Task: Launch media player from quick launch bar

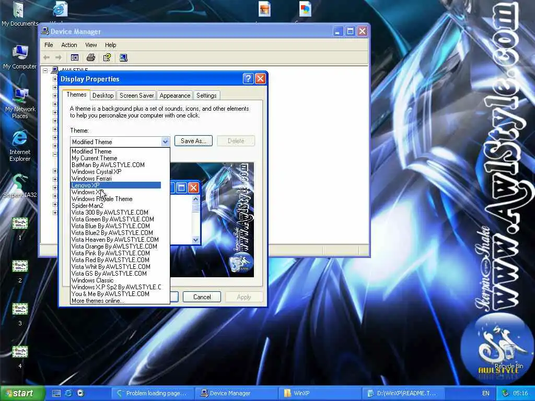Action: [80, 393]
